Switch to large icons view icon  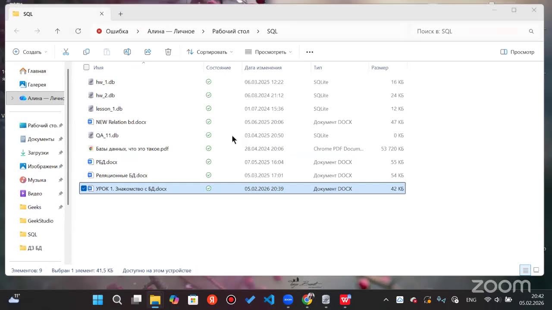point(536,270)
